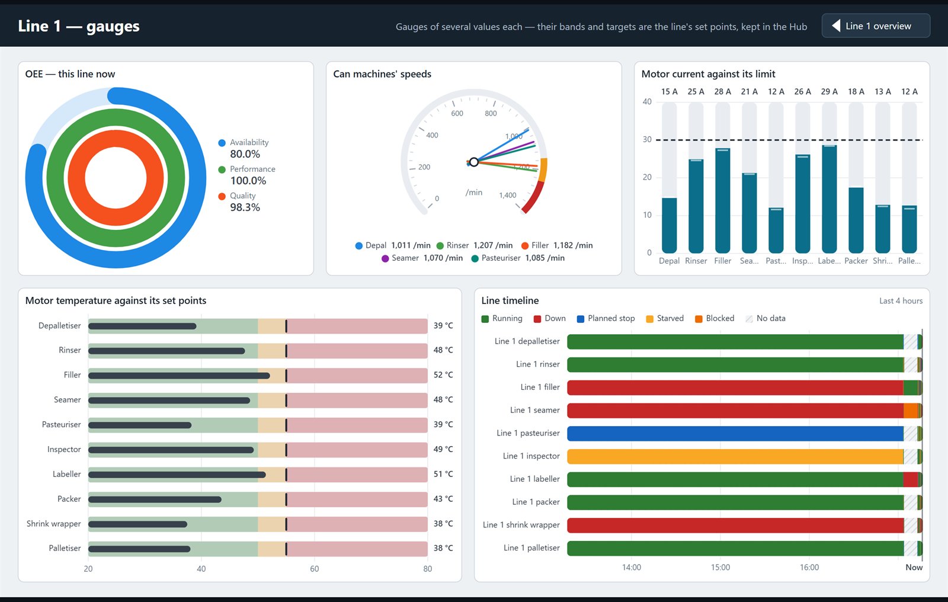Screen dimensions: 948x602
Task: Select the Depal motor current bar
Action: [x=670, y=225]
